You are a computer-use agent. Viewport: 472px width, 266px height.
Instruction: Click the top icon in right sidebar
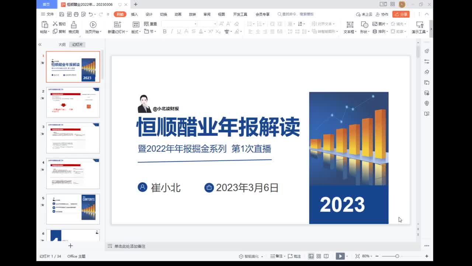(x=427, y=51)
